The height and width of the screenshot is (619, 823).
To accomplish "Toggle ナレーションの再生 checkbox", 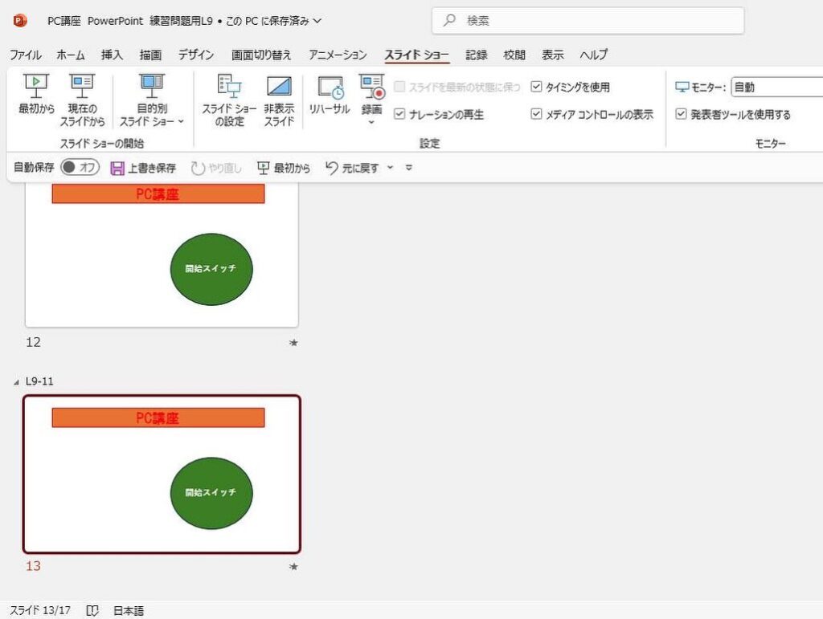I will pyautogui.click(x=399, y=115).
